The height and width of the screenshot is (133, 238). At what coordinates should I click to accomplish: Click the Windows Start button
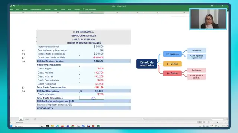(x=11, y=126)
